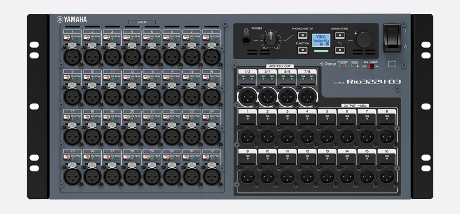Screen dimensions: 460x214
Task: Click the round rotary encoder knob
Action: pyautogui.click(x=364, y=39)
